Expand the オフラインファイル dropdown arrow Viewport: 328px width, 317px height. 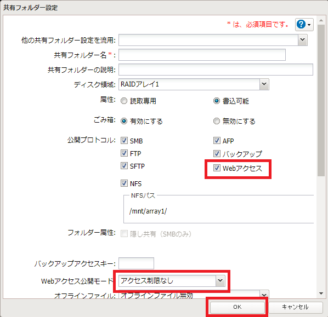(x=264, y=295)
